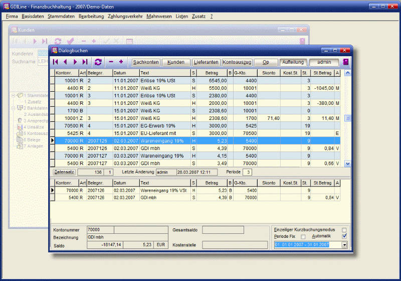Toggle the Periode Fix checkbox
Screen dimensions: 401x281
(303, 236)
